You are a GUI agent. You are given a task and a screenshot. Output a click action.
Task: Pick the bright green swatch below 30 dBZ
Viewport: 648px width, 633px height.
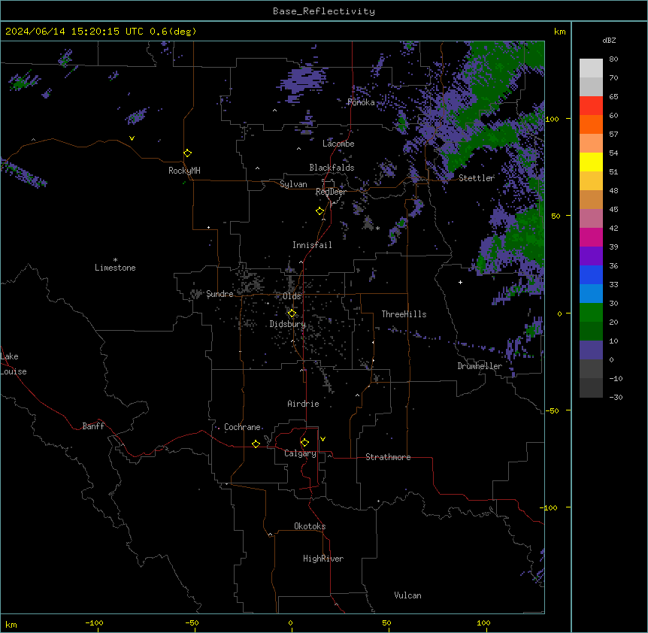[591, 313]
